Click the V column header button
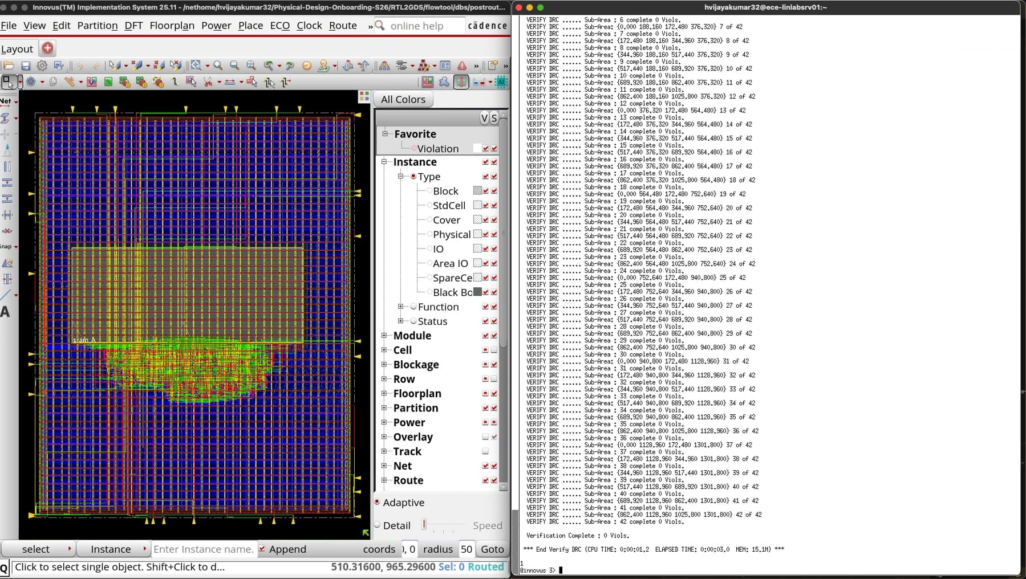 click(484, 119)
